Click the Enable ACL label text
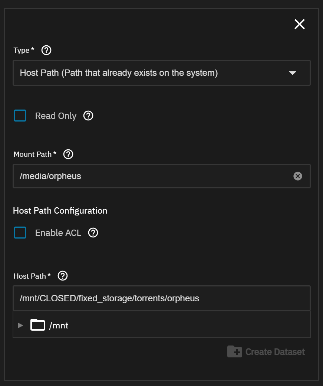323x386 pixels. click(58, 233)
